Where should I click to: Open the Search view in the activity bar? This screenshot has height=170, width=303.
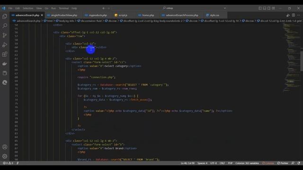(5, 25)
